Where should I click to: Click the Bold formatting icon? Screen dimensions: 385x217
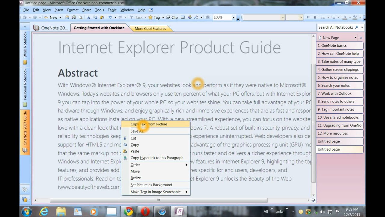(308, 17)
